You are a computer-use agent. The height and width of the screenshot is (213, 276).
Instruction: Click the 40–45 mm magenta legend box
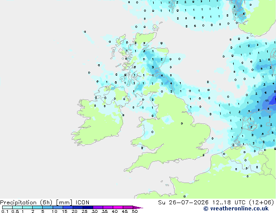[118, 207]
